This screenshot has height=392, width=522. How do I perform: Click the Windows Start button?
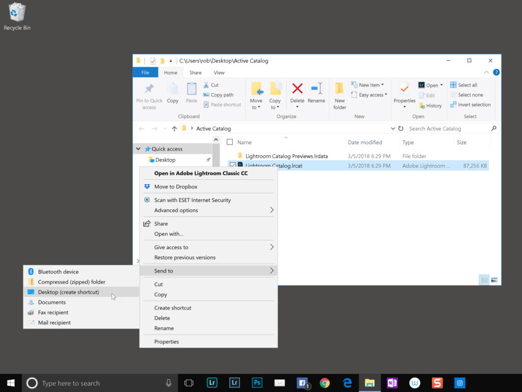click(11, 383)
